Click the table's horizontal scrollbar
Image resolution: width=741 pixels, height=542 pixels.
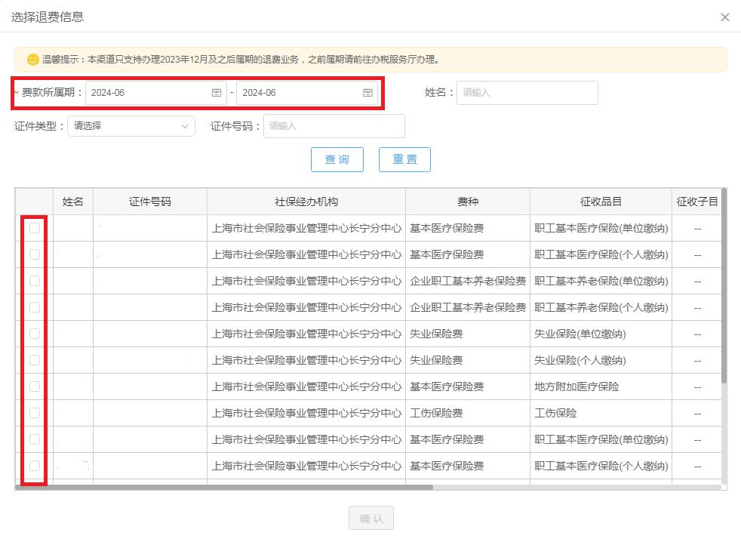point(225,488)
